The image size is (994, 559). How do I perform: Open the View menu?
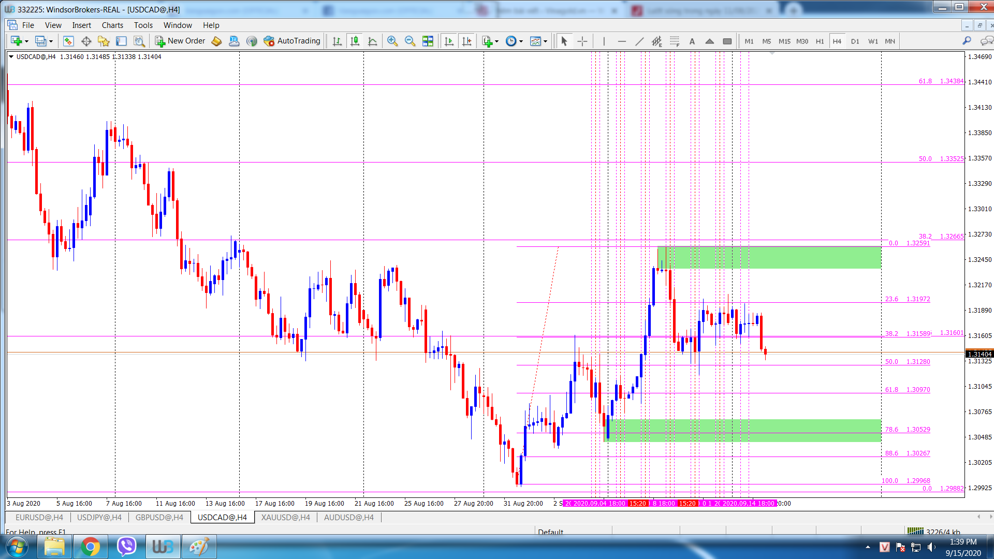click(53, 25)
